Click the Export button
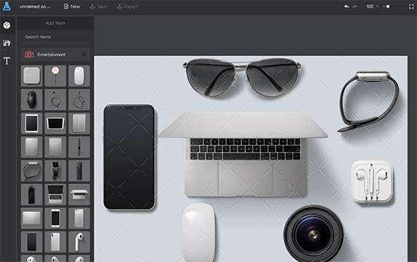The image size is (417, 262). click(128, 7)
